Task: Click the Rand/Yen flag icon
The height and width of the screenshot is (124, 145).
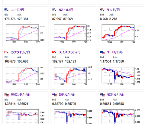Action: pos(102,10)
